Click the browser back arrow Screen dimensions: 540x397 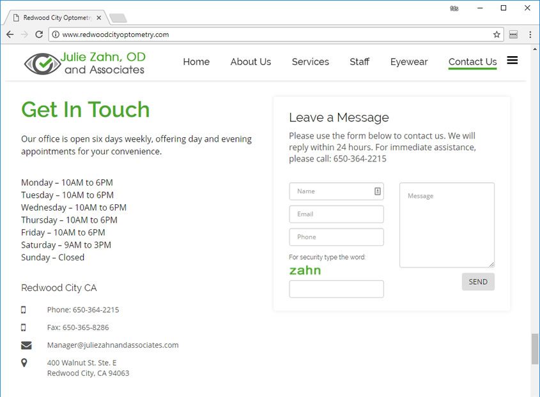[x=10, y=34]
